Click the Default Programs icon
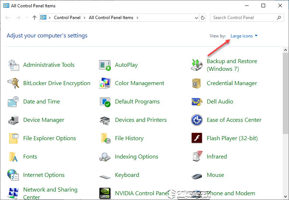This screenshot has width=289, height=200. coord(105,102)
